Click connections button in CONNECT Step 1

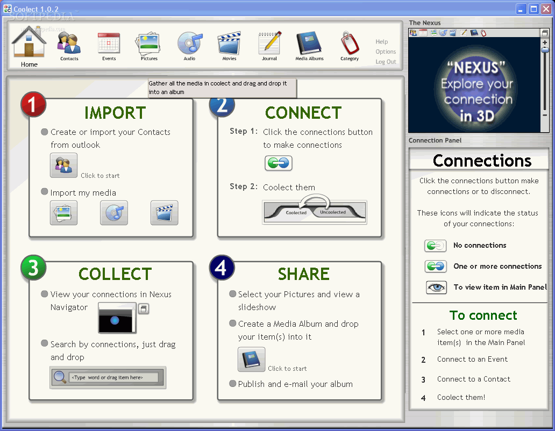(x=279, y=163)
